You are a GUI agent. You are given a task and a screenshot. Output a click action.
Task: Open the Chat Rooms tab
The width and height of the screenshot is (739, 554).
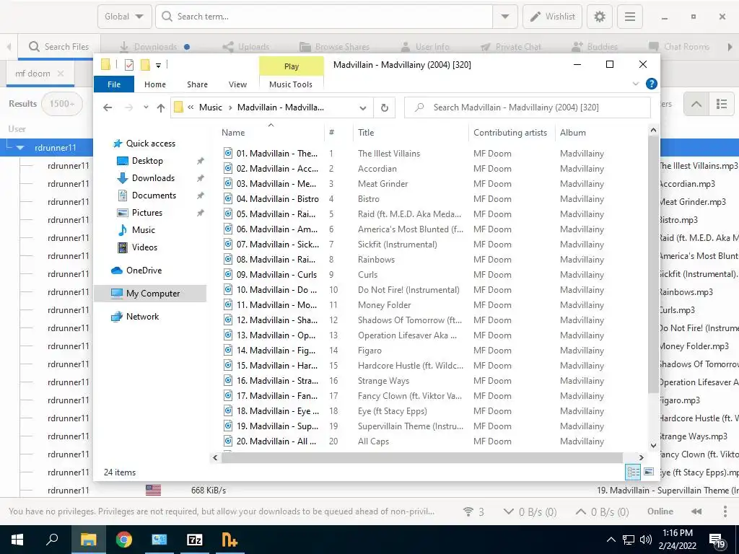click(679, 47)
